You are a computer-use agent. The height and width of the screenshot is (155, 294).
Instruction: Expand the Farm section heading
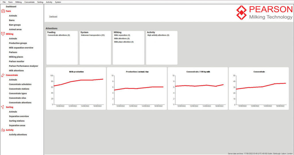(x=8, y=11)
